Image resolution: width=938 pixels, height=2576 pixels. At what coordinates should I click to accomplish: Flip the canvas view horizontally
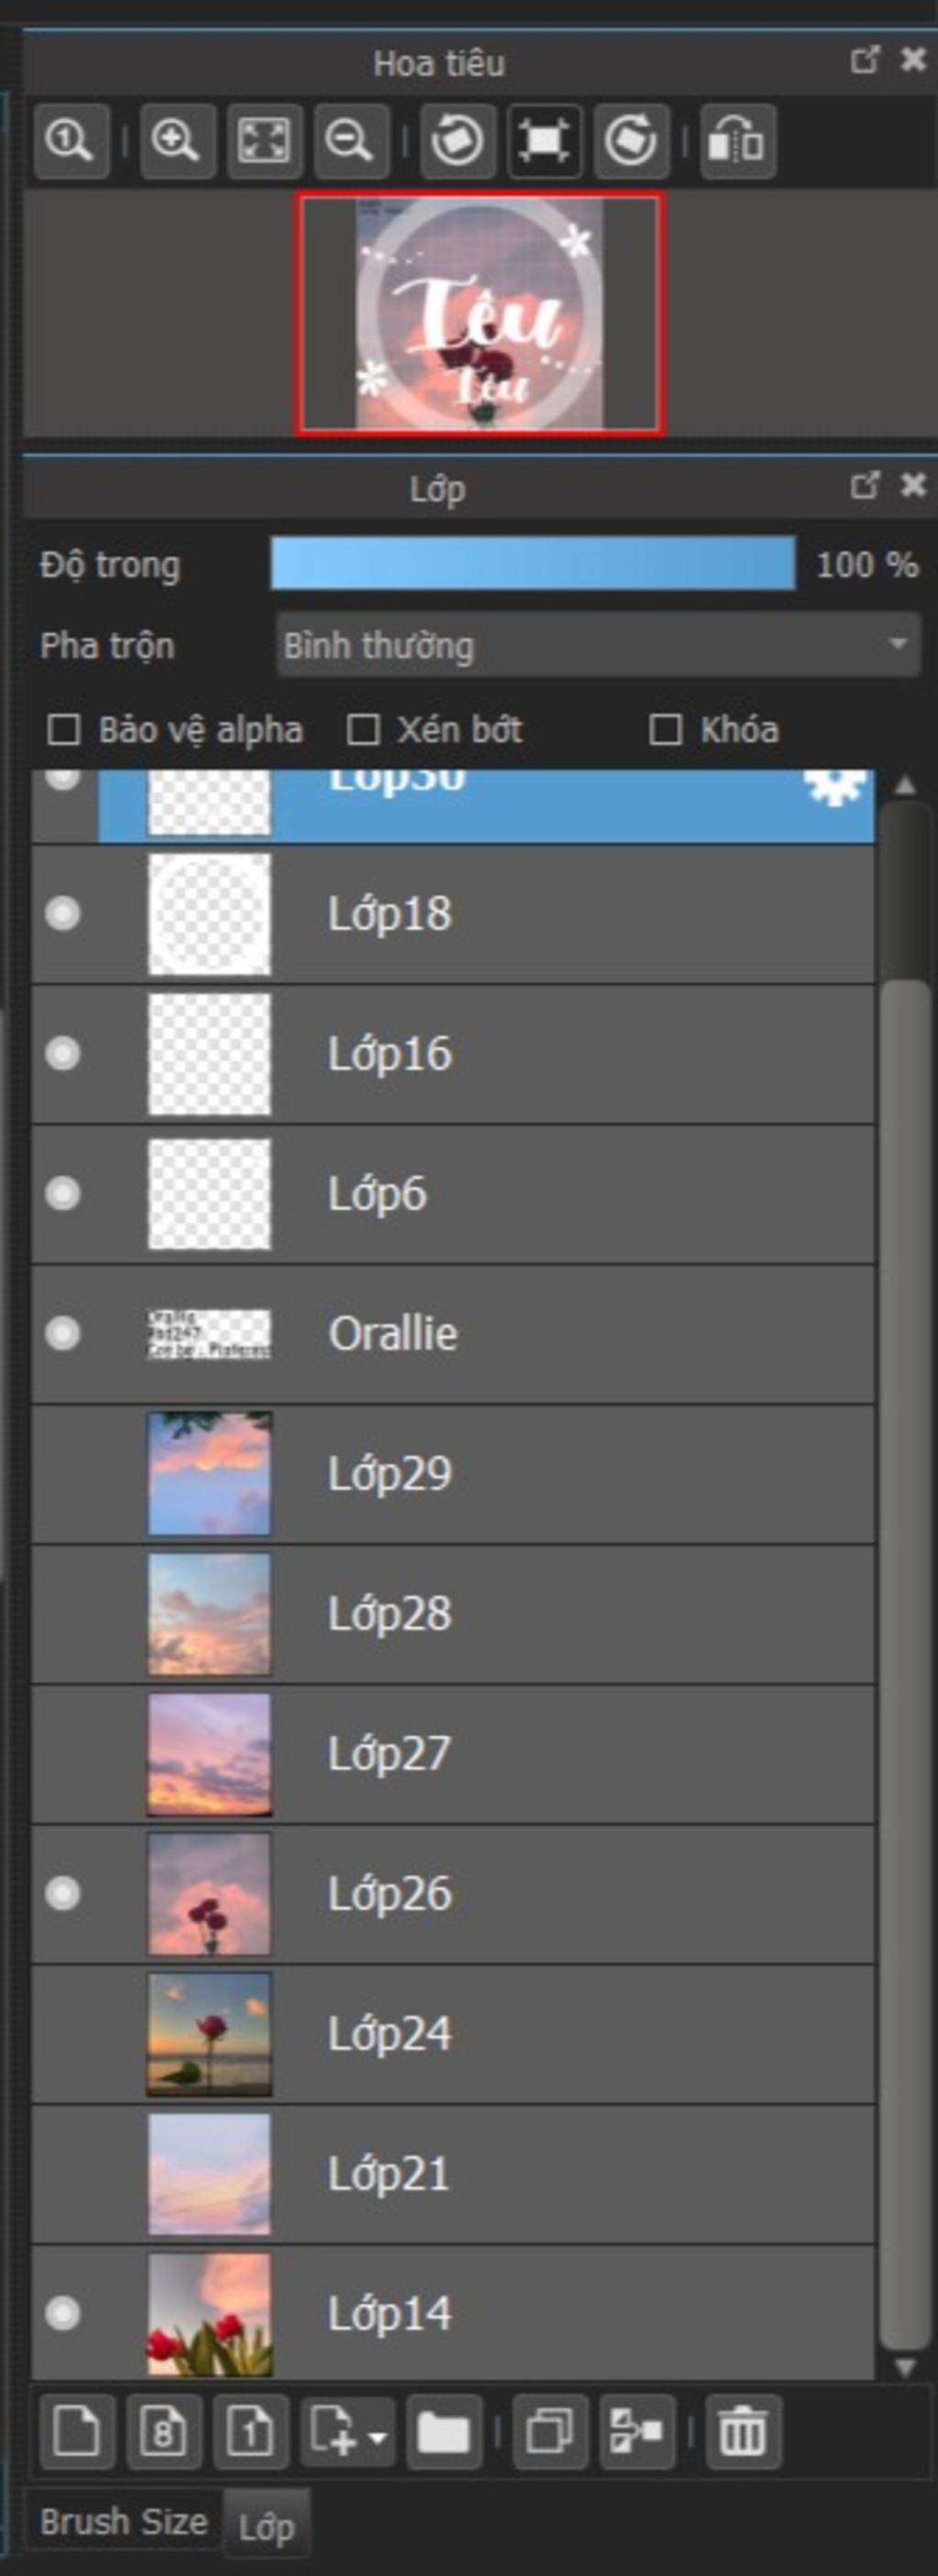(x=738, y=140)
